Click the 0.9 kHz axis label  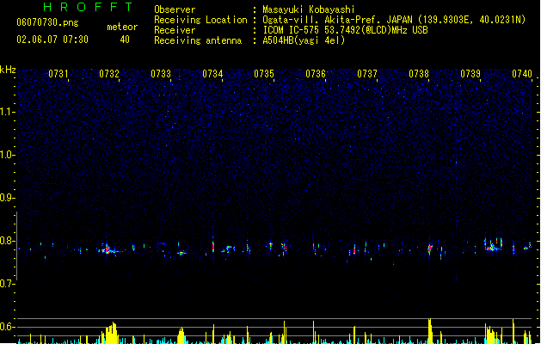(x=7, y=198)
